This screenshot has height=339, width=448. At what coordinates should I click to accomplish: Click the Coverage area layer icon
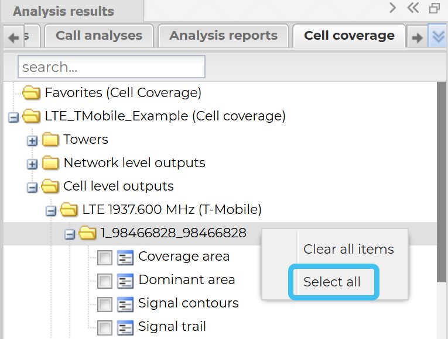(x=125, y=257)
